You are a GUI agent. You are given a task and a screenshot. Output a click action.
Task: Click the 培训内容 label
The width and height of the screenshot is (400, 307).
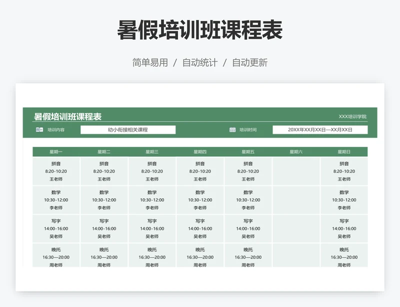point(56,130)
